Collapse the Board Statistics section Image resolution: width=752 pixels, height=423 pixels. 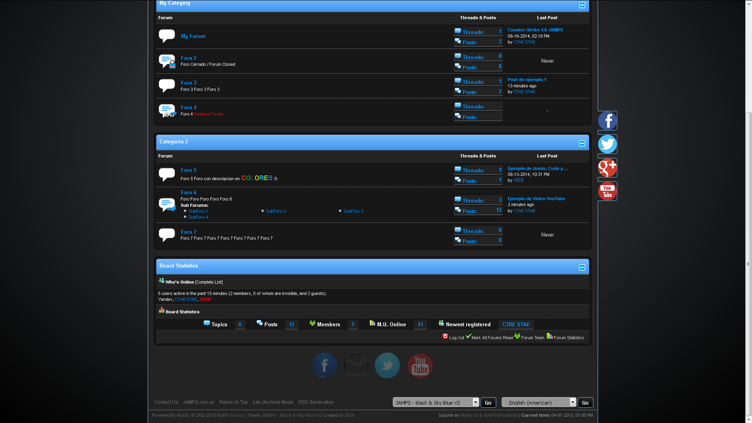[582, 267]
